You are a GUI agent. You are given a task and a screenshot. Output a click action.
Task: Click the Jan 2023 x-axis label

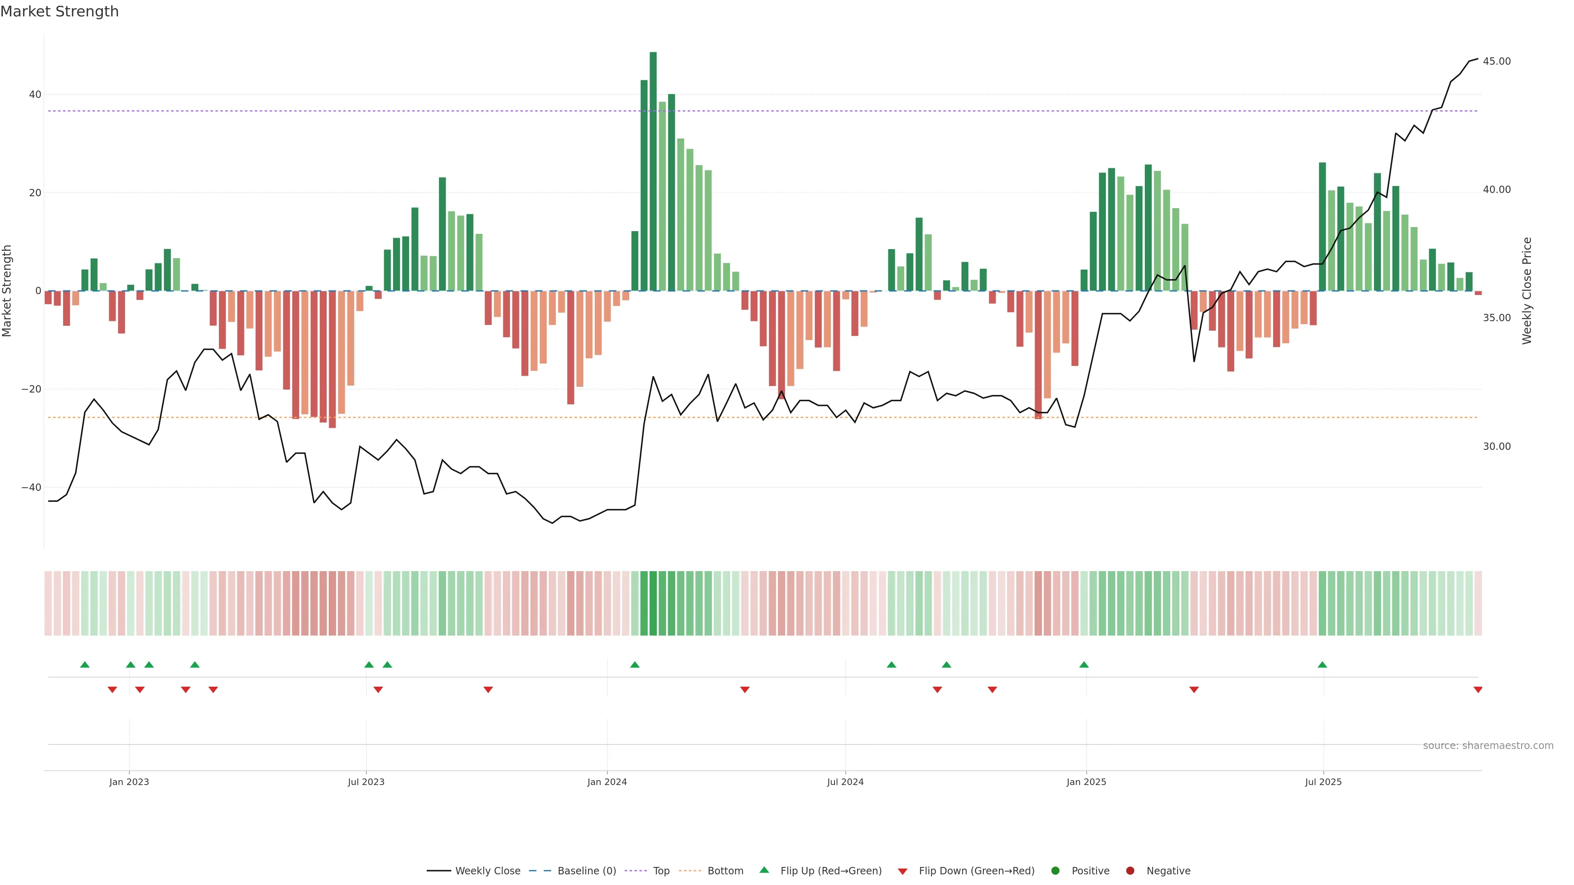coord(129,782)
